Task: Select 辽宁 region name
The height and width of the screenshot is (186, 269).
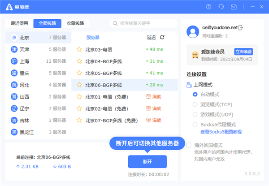Action: (24, 108)
